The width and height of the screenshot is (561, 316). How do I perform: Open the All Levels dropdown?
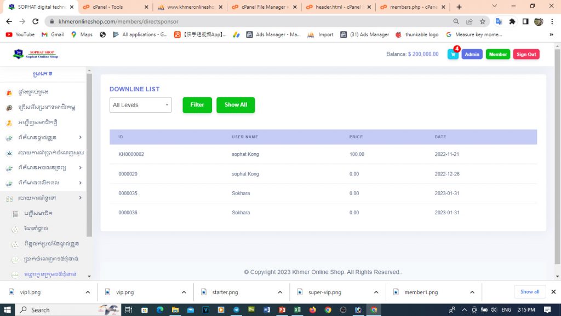(x=140, y=105)
